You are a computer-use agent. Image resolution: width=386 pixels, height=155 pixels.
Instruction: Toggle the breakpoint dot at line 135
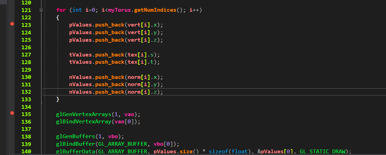pyautogui.click(x=12, y=113)
